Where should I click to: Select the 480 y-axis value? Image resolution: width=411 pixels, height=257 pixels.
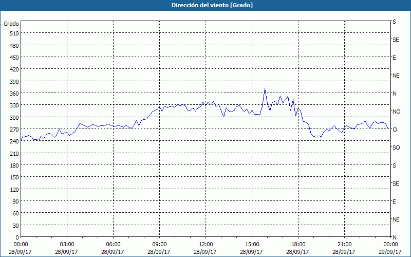click(14, 46)
